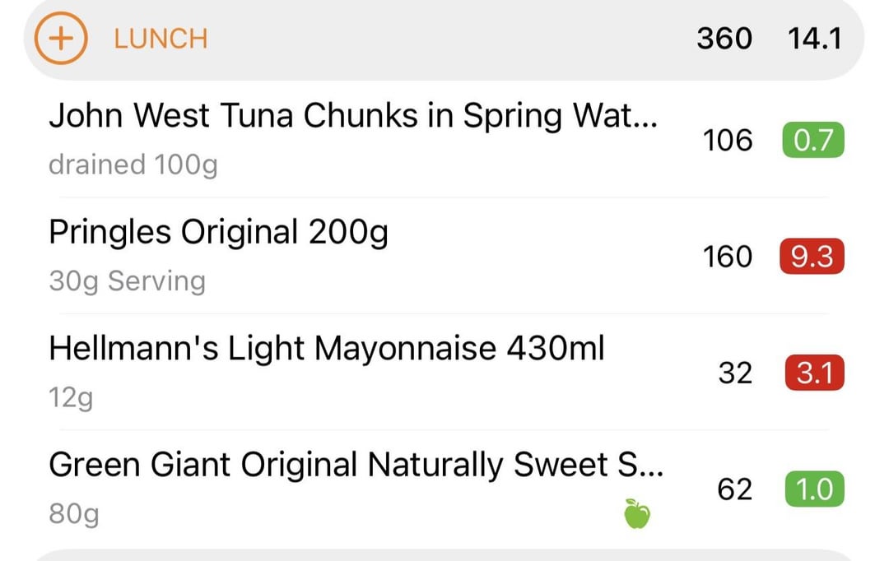This screenshot has height=561, width=889.
Task: Tap the '30g Serving' portion text
Action: [x=127, y=281]
